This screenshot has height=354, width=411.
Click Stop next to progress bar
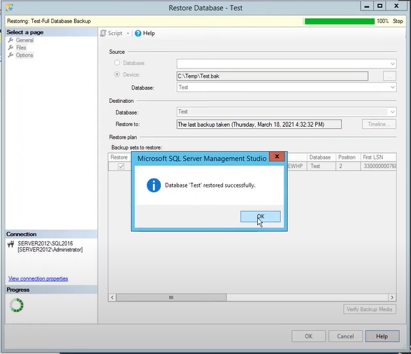398,21
